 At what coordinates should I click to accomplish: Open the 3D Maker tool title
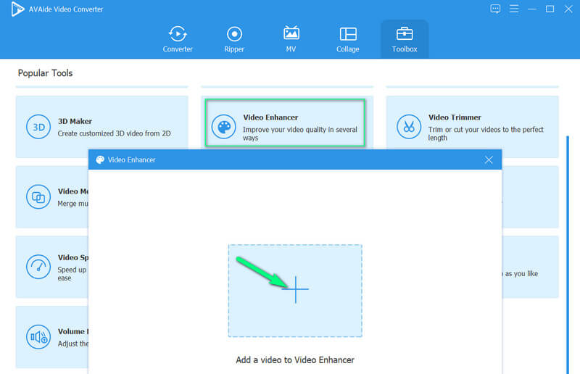point(75,121)
